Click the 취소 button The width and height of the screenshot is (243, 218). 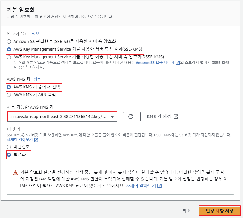click(186, 211)
